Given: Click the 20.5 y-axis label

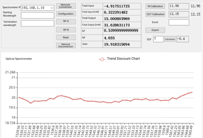Looking at the screenshot, I should point(12,88).
